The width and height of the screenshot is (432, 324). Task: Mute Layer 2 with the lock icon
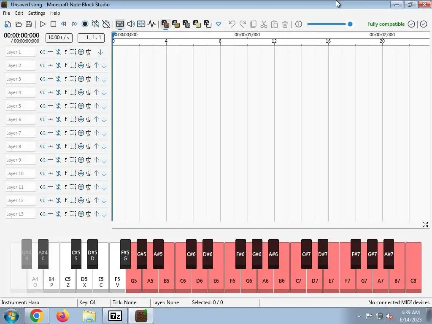pos(58,65)
